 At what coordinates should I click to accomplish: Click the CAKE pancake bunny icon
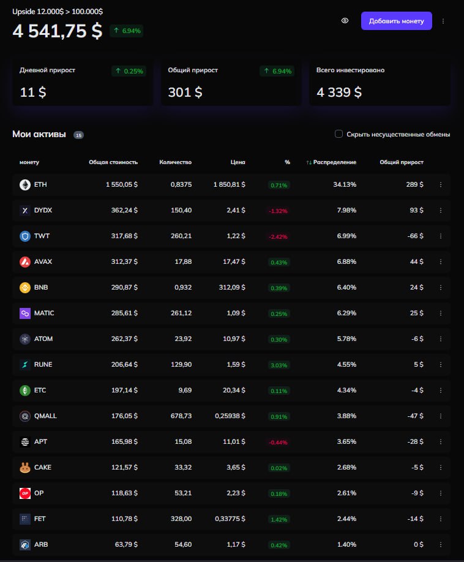click(x=25, y=467)
